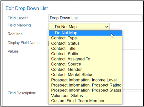
Task: Select the '-- Do Not Map --' option
Action: (85, 33)
